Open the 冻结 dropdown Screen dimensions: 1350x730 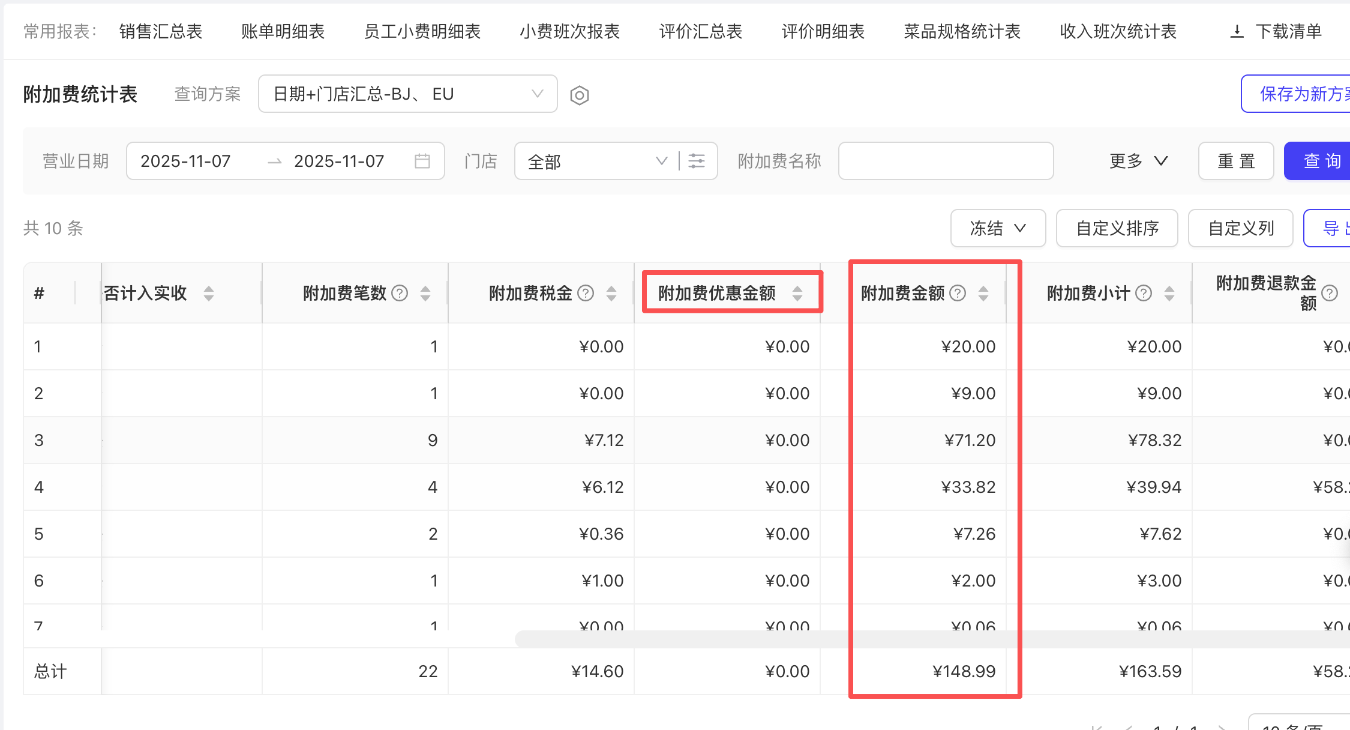(x=997, y=228)
